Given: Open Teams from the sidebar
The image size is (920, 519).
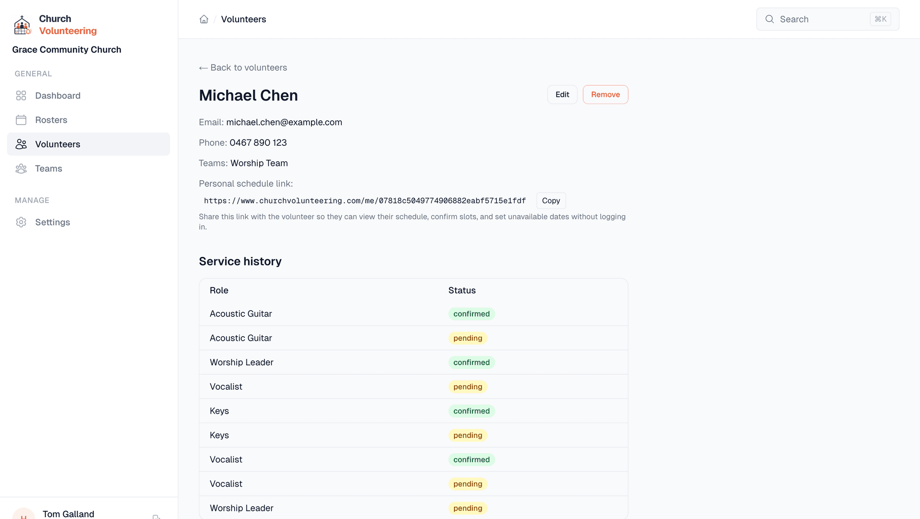Looking at the screenshot, I should tap(89, 169).
